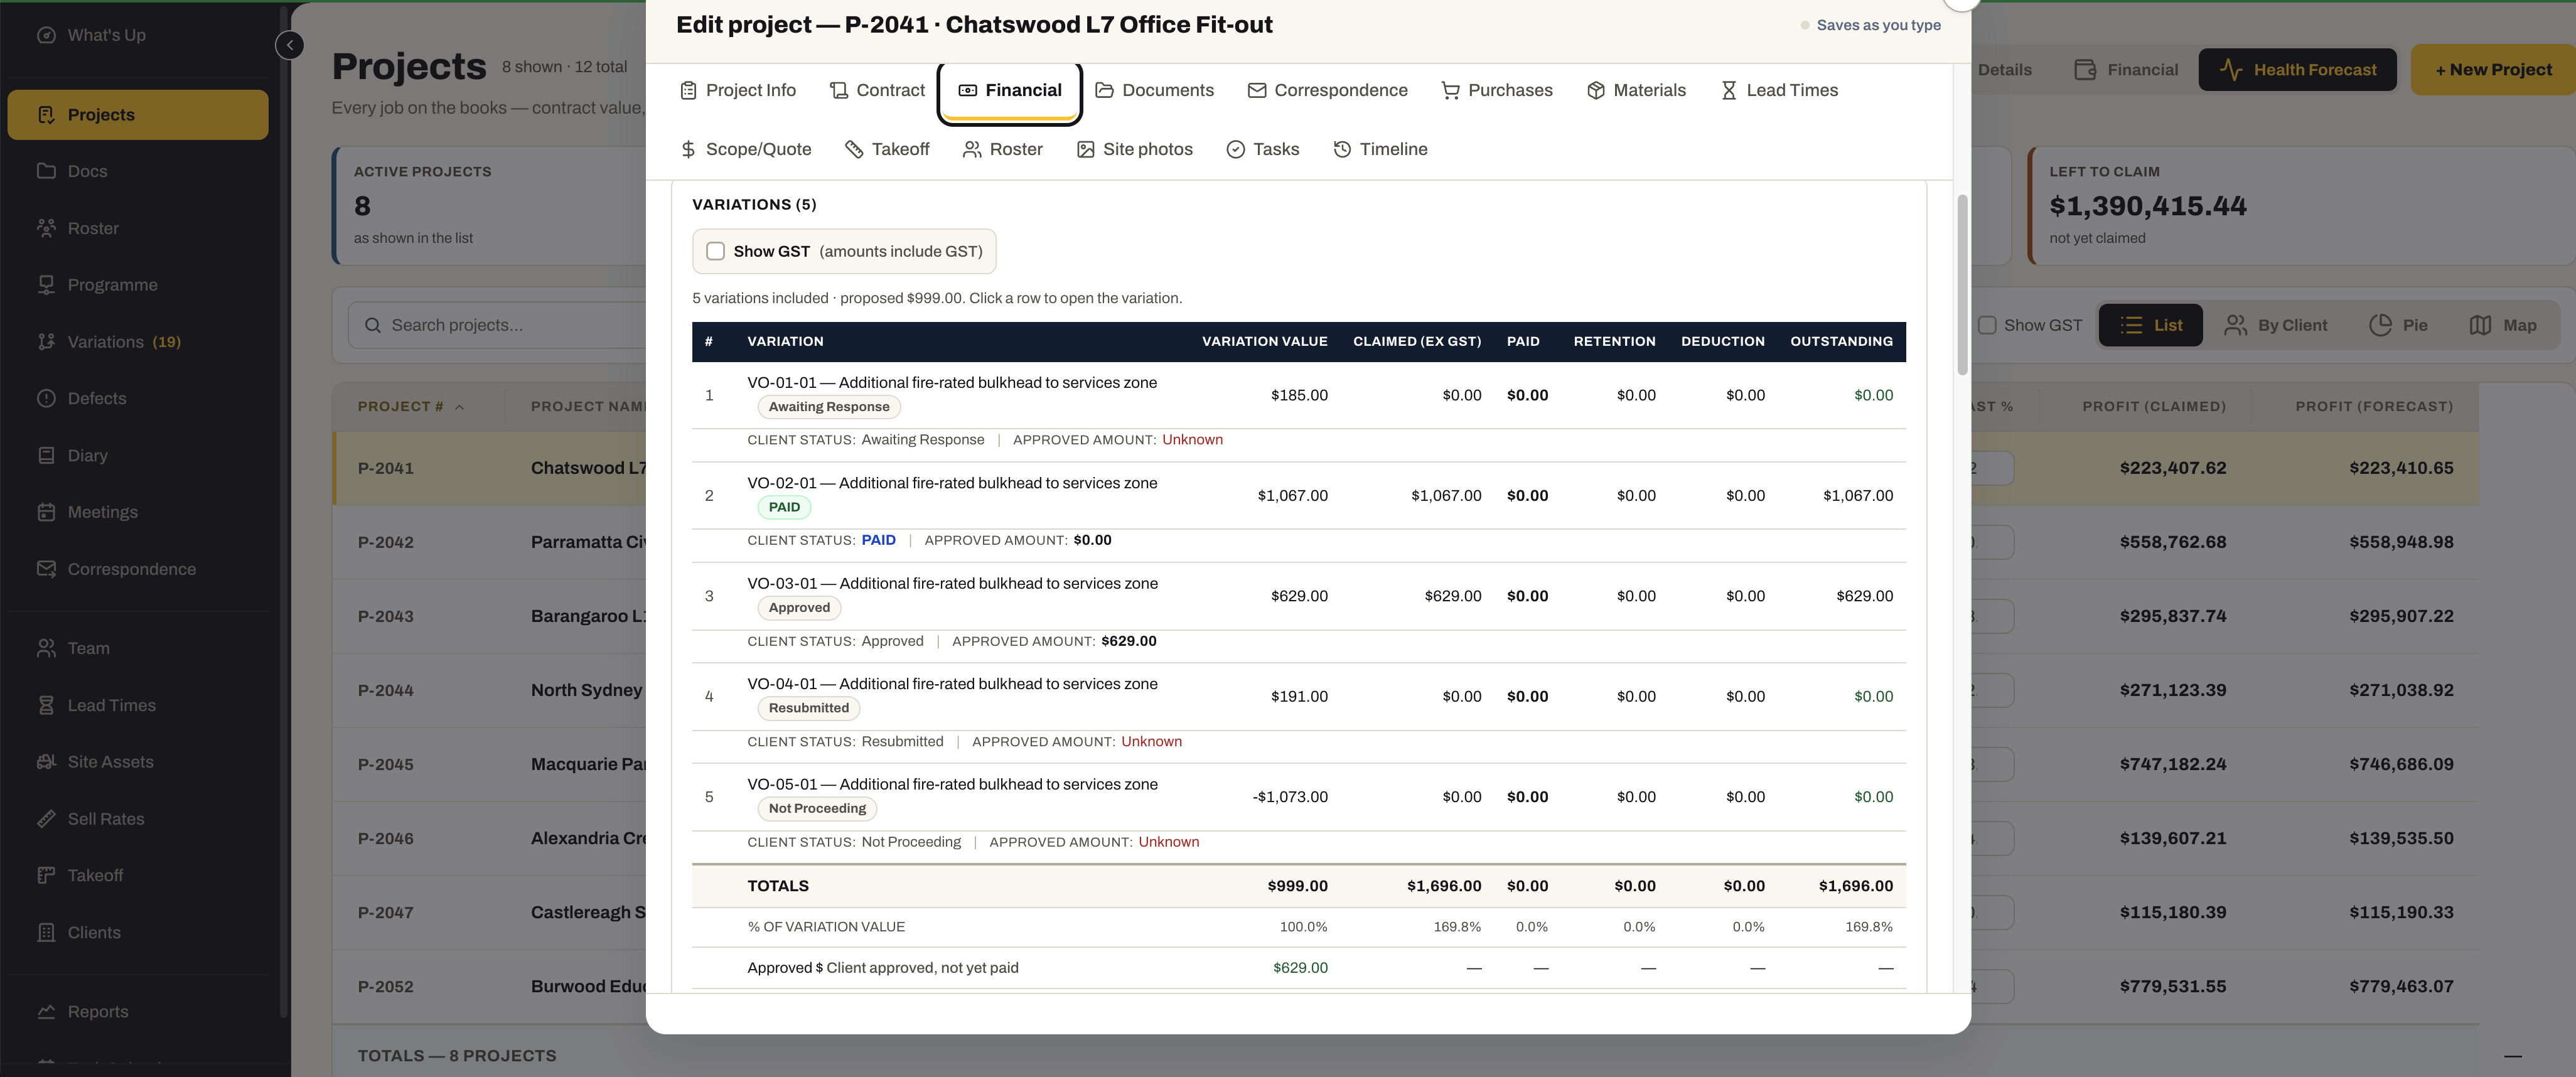This screenshot has width=2576, height=1077.
Task: Click the sidebar Roster people icon
Action: [46, 228]
